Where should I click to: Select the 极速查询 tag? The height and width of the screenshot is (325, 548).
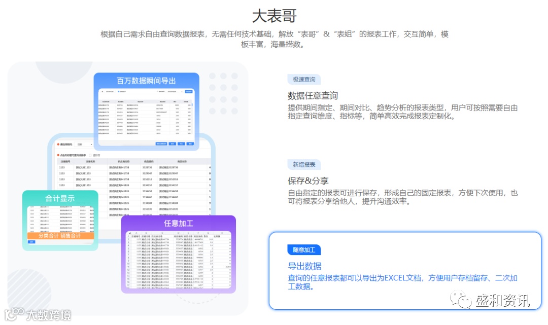(304, 79)
